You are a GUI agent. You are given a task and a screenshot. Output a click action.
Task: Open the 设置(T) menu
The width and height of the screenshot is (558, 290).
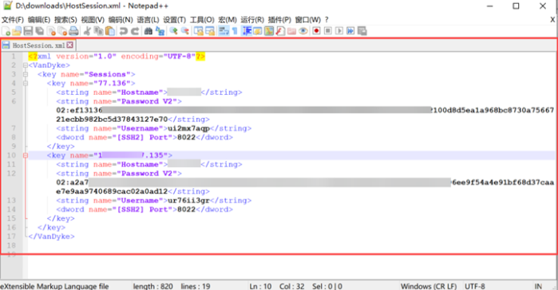[x=174, y=20]
